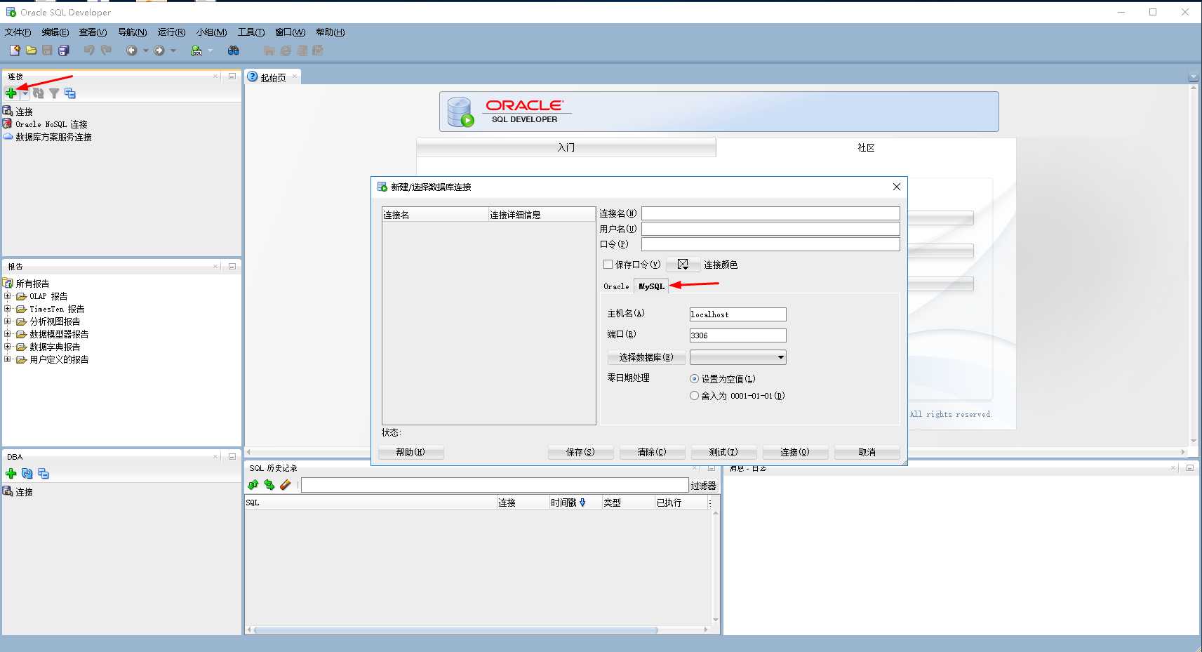This screenshot has height=652, width=1202.
Task: Open the 编辑(E) Edit menu
Action: click(55, 32)
